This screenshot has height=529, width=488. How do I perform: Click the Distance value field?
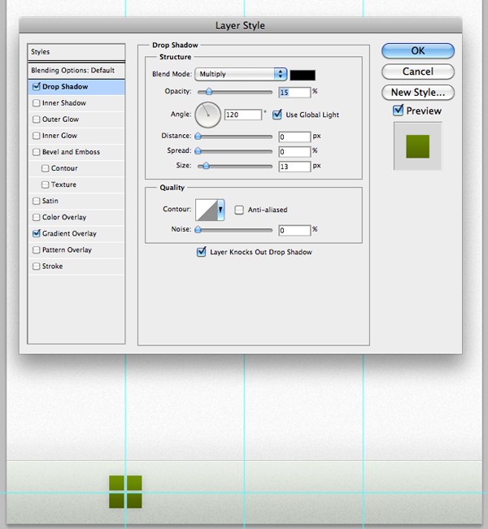[x=294, y=137]
